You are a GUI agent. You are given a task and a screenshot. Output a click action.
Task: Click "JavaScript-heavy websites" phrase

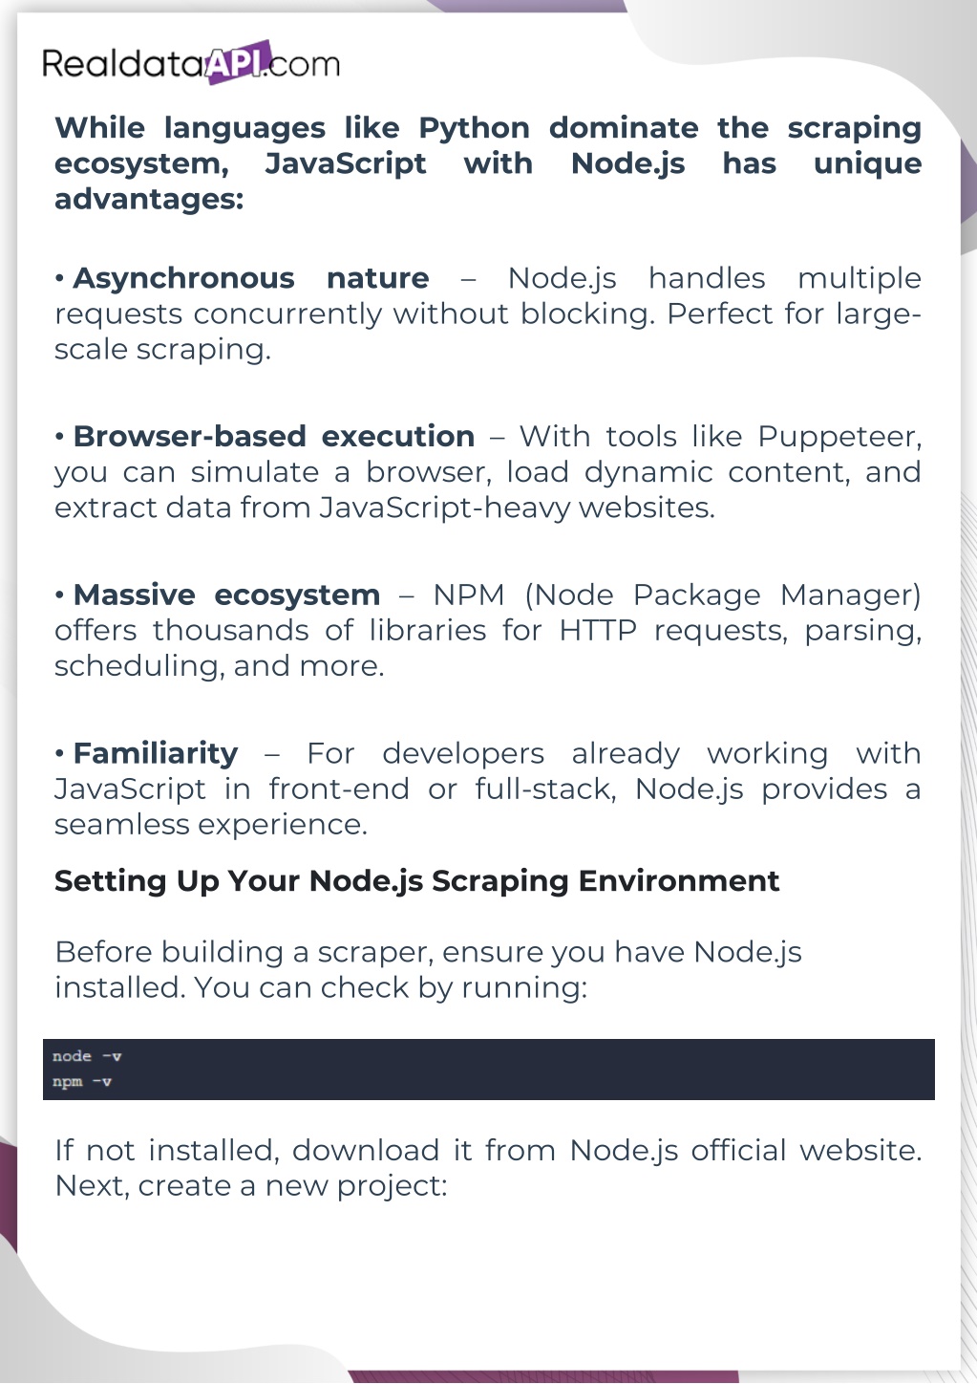(x=516, y=508)
